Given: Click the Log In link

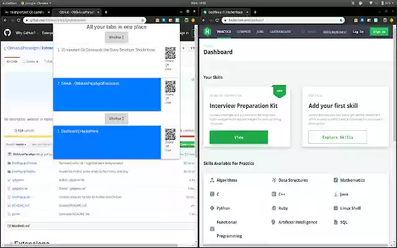Looking at the screenshot, I should [358, 32].
